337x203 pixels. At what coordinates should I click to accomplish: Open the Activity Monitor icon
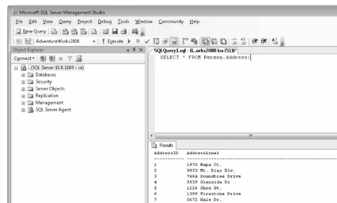[135, 31]
